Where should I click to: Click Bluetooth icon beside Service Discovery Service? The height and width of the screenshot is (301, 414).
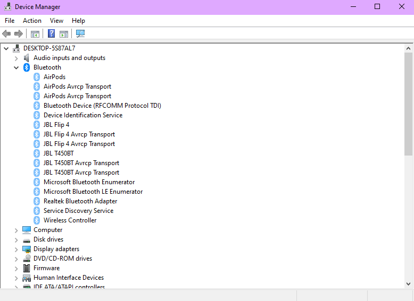pos(37,211)
